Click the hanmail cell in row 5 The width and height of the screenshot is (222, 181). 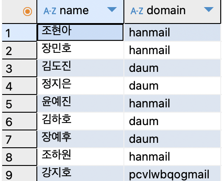(172, 103)
